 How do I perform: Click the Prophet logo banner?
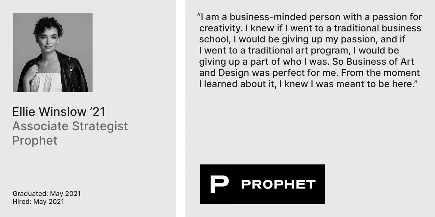(262, 184)
